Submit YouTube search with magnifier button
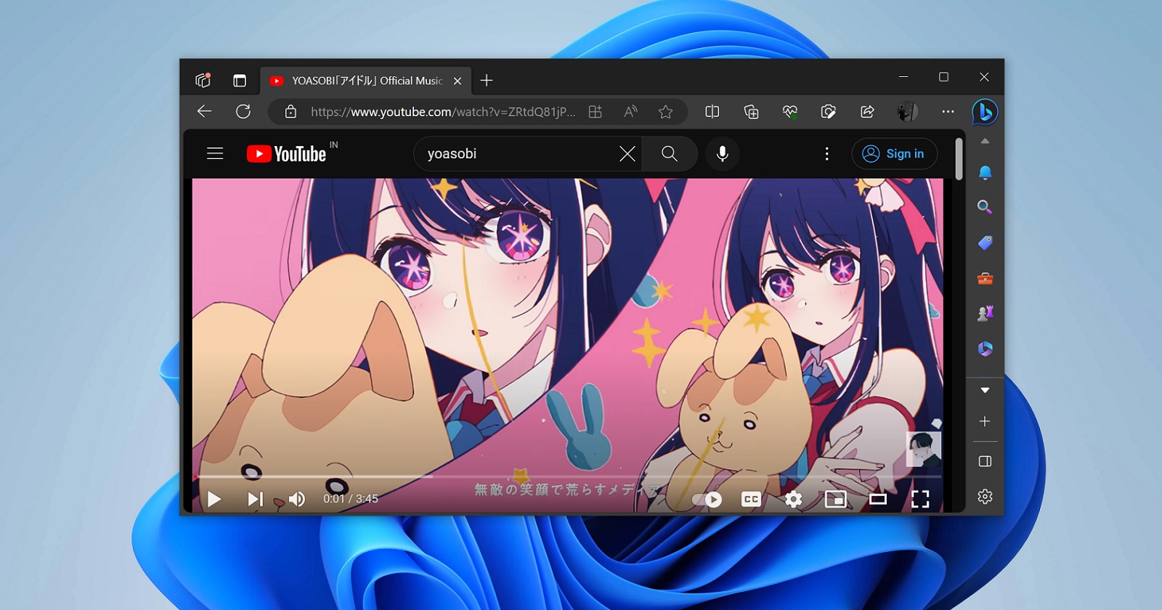The image size is (1162, 610). pos(670,154)
